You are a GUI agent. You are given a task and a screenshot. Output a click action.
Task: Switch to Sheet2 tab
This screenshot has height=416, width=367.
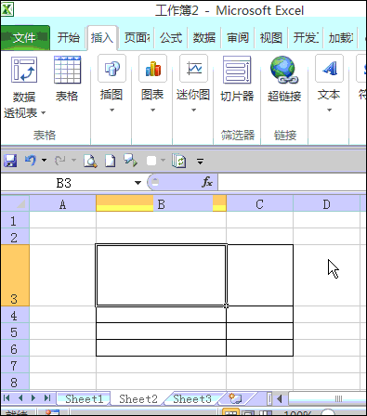[x=138, y=398]
